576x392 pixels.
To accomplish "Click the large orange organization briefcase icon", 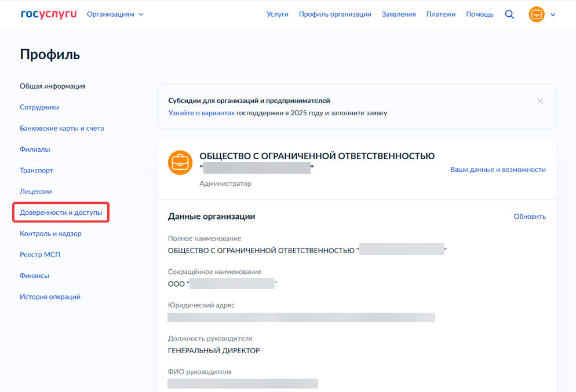I will tap(180, 163).
